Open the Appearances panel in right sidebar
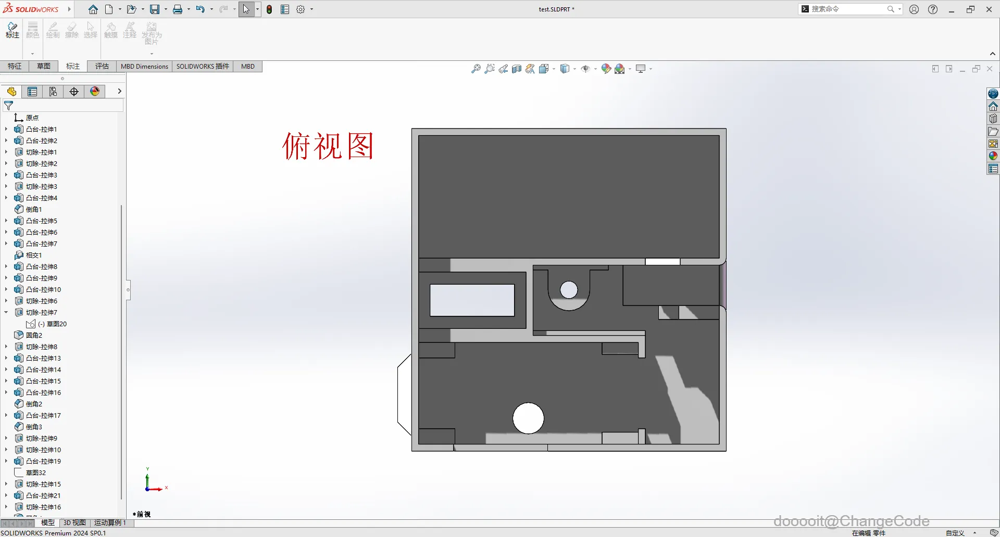Screen dimensions: 1000x537 (x=993, y=156)
